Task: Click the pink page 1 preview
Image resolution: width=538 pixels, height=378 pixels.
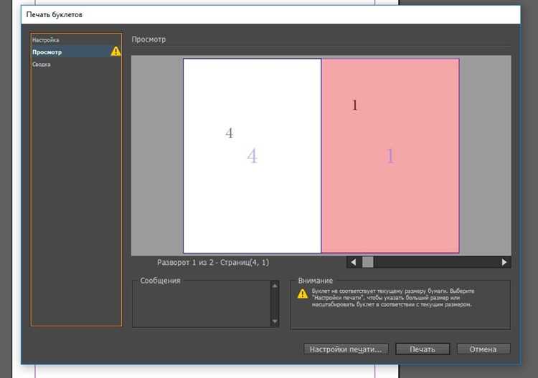Action: click(390, 156)
